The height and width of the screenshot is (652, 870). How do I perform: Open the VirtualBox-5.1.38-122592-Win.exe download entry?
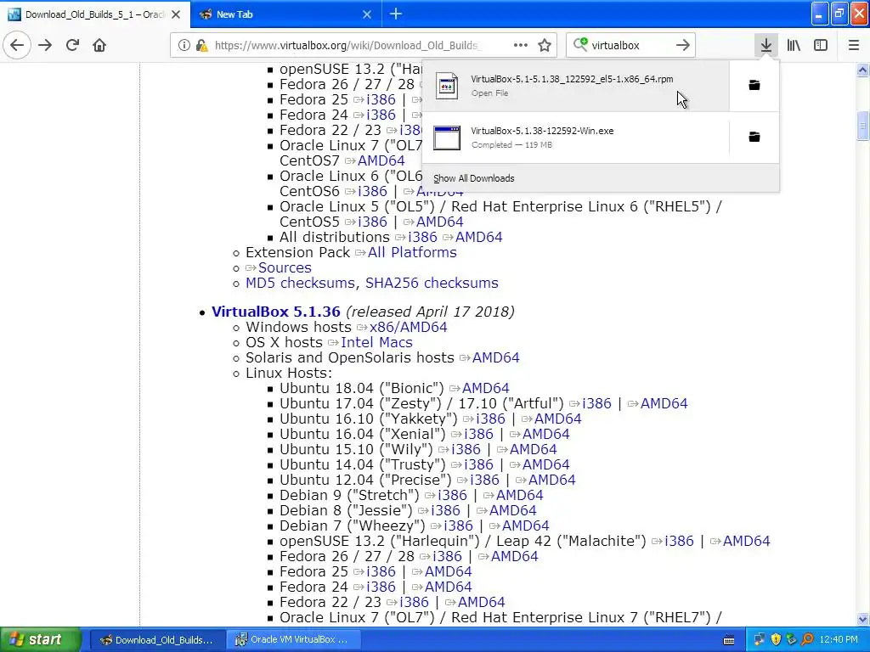(x=575, y=138)
